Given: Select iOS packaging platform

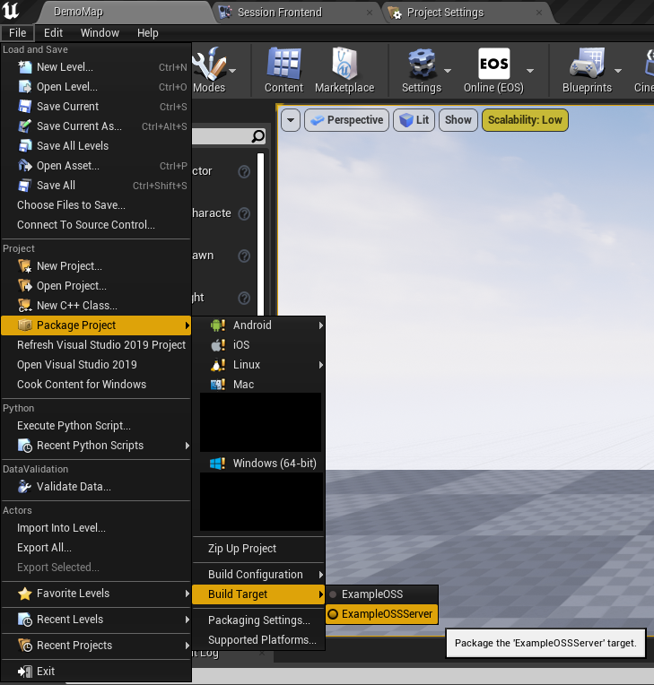Looking at the screenshot, I should click(258, 345).
